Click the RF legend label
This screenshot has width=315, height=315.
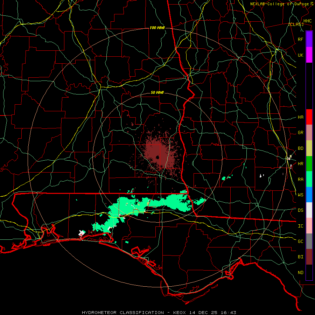[x=300, y=39]
